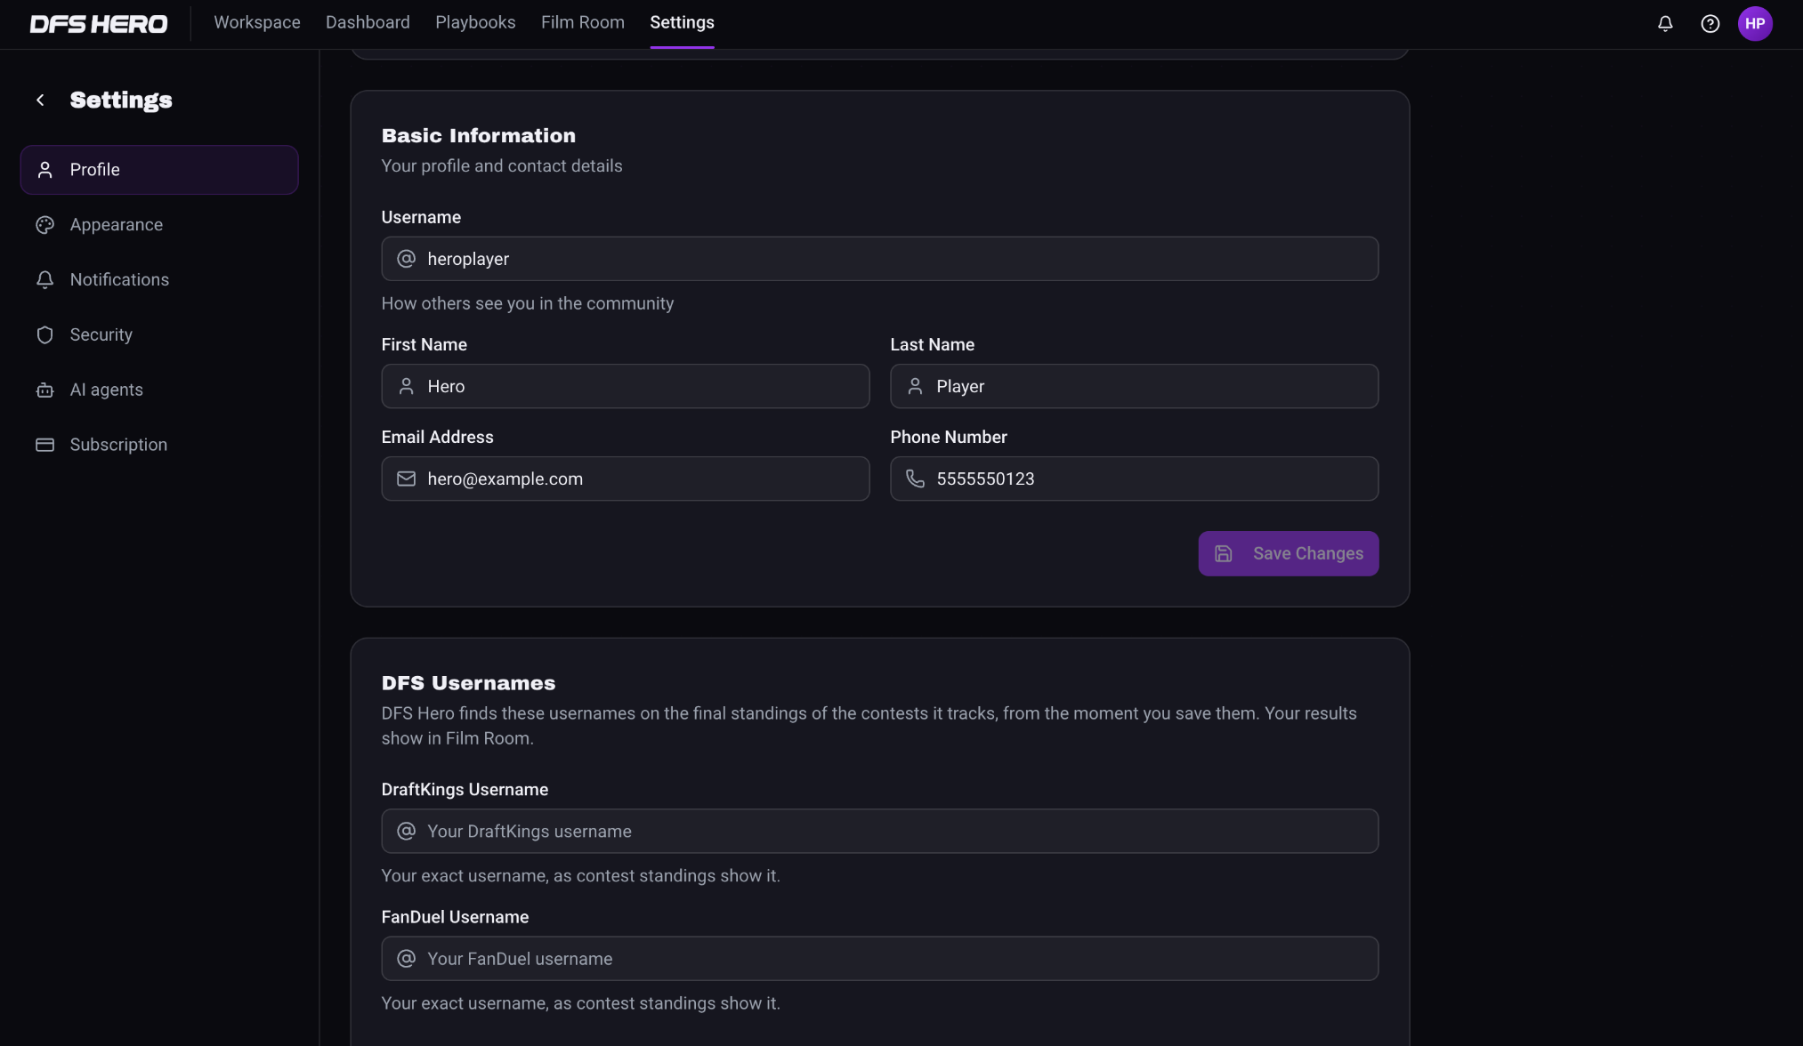Click the robot icon next to AI agents
This screenshot has height=1046, width=1803.
click(44, 390)
